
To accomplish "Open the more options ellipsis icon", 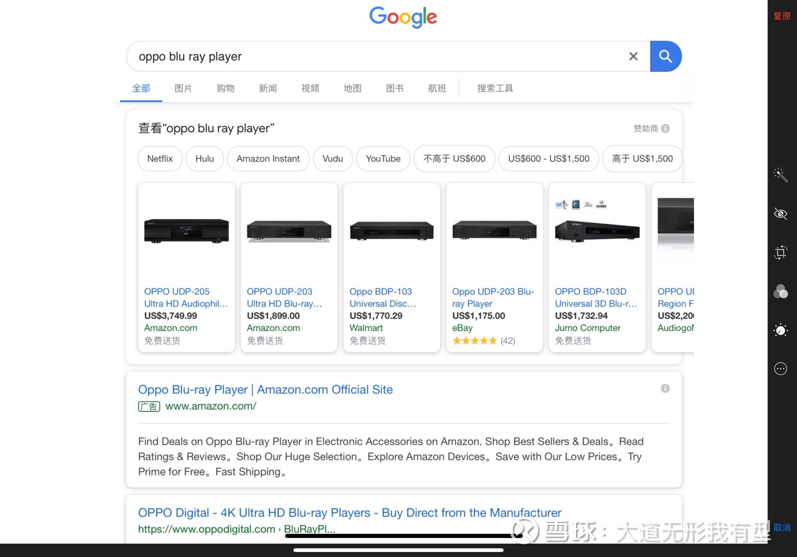I will [780, 369].
